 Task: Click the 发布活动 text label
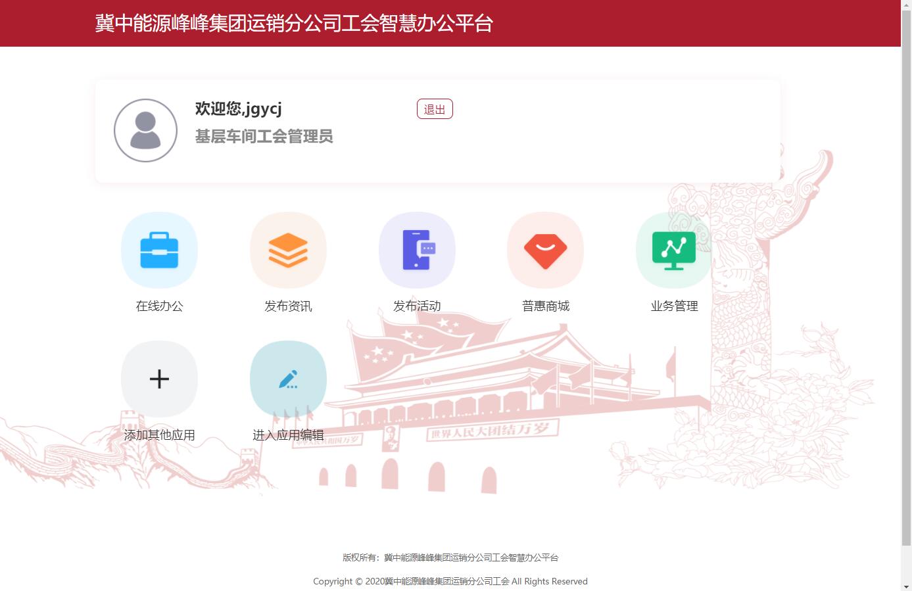coord(417,306)
